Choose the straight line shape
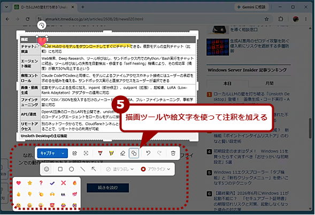This screenshot has height=215, width=315. click(82, 169)
